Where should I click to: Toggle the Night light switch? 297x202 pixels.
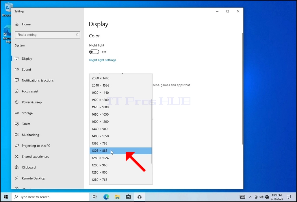coord(94,52)
